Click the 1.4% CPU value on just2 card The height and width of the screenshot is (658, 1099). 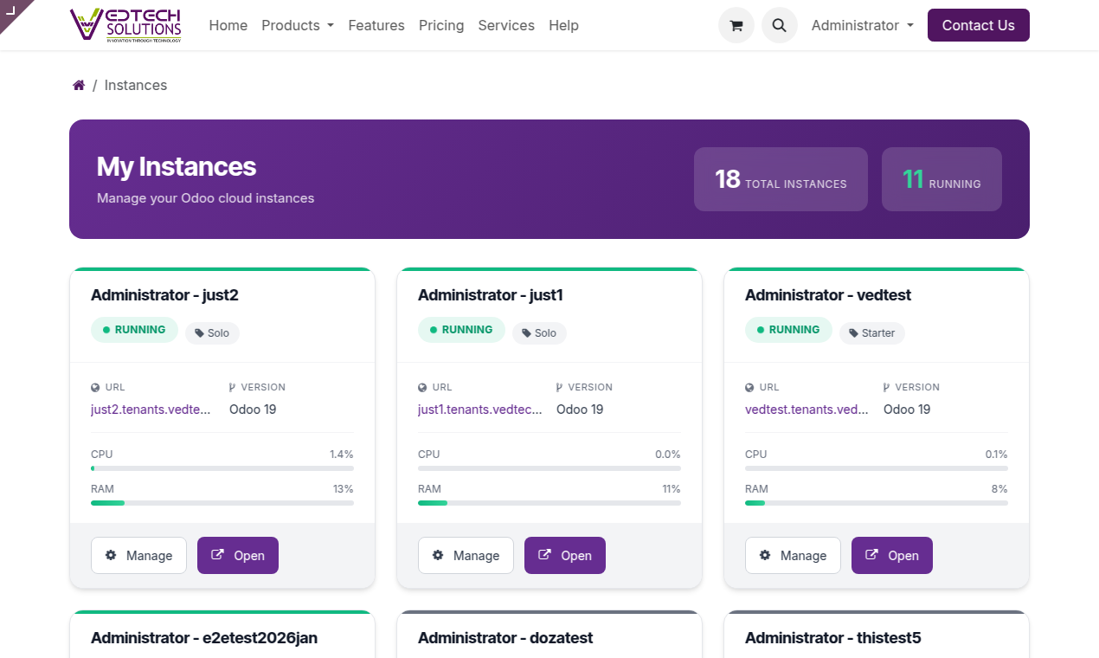[x=342, y=455]
